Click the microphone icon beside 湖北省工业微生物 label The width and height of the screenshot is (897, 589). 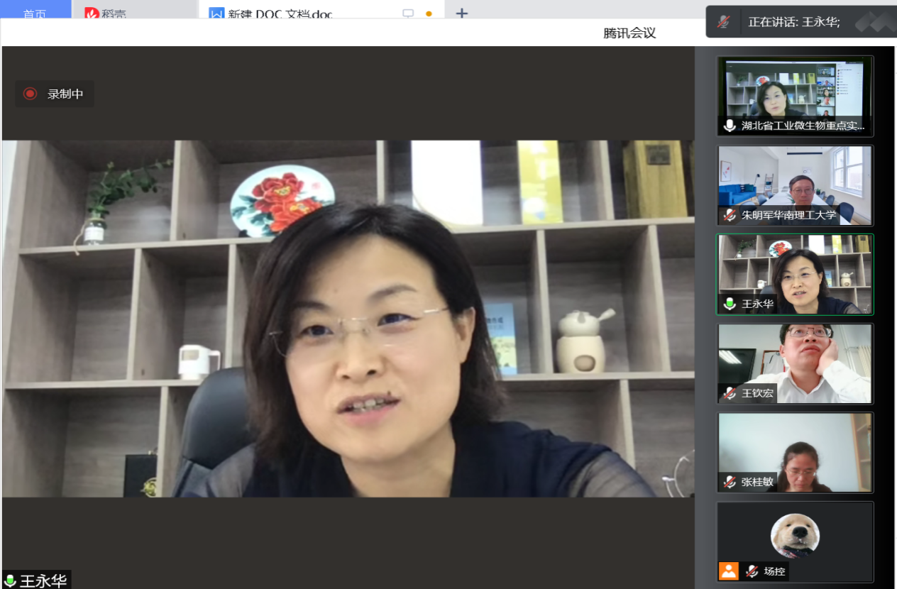(730, 126)
